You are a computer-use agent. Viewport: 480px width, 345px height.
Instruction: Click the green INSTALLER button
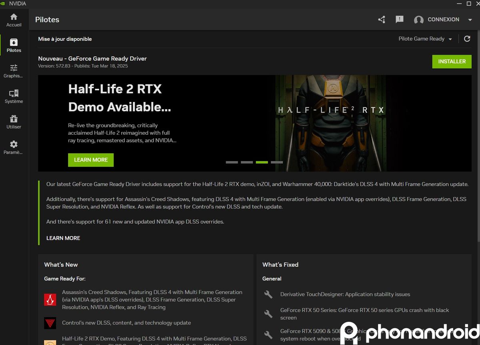tap(452, 62)
